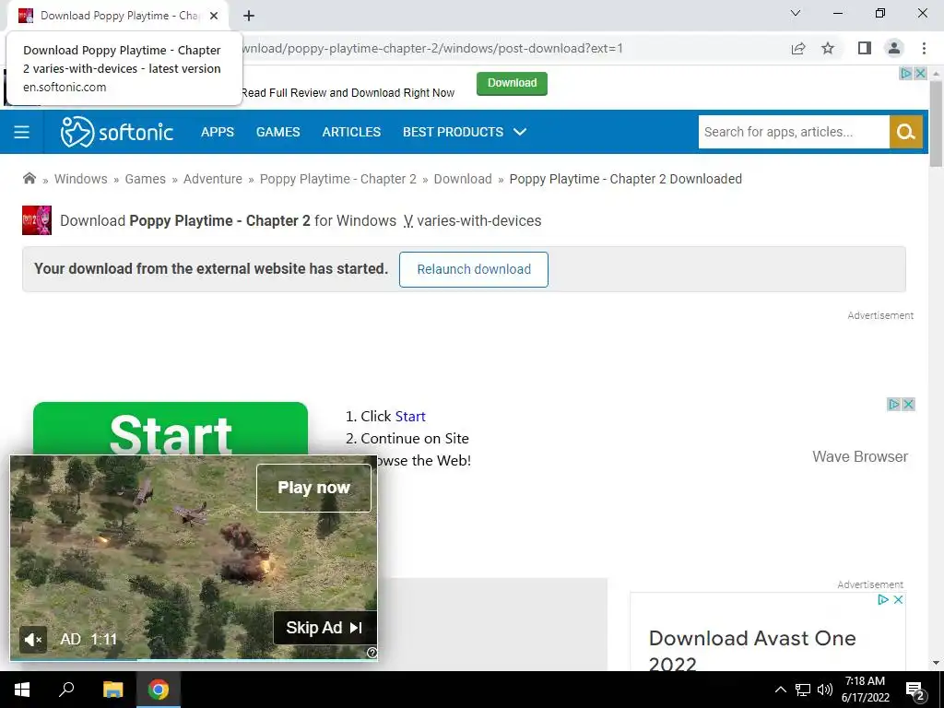Close the Avast One advertisement

tap(898, 599)
